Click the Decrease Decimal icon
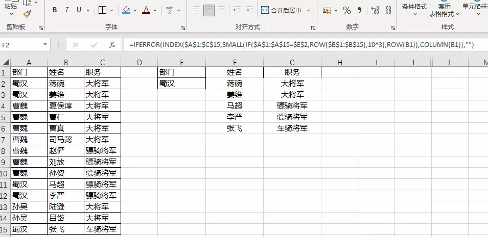488x237 pixels. coord(389,10)
